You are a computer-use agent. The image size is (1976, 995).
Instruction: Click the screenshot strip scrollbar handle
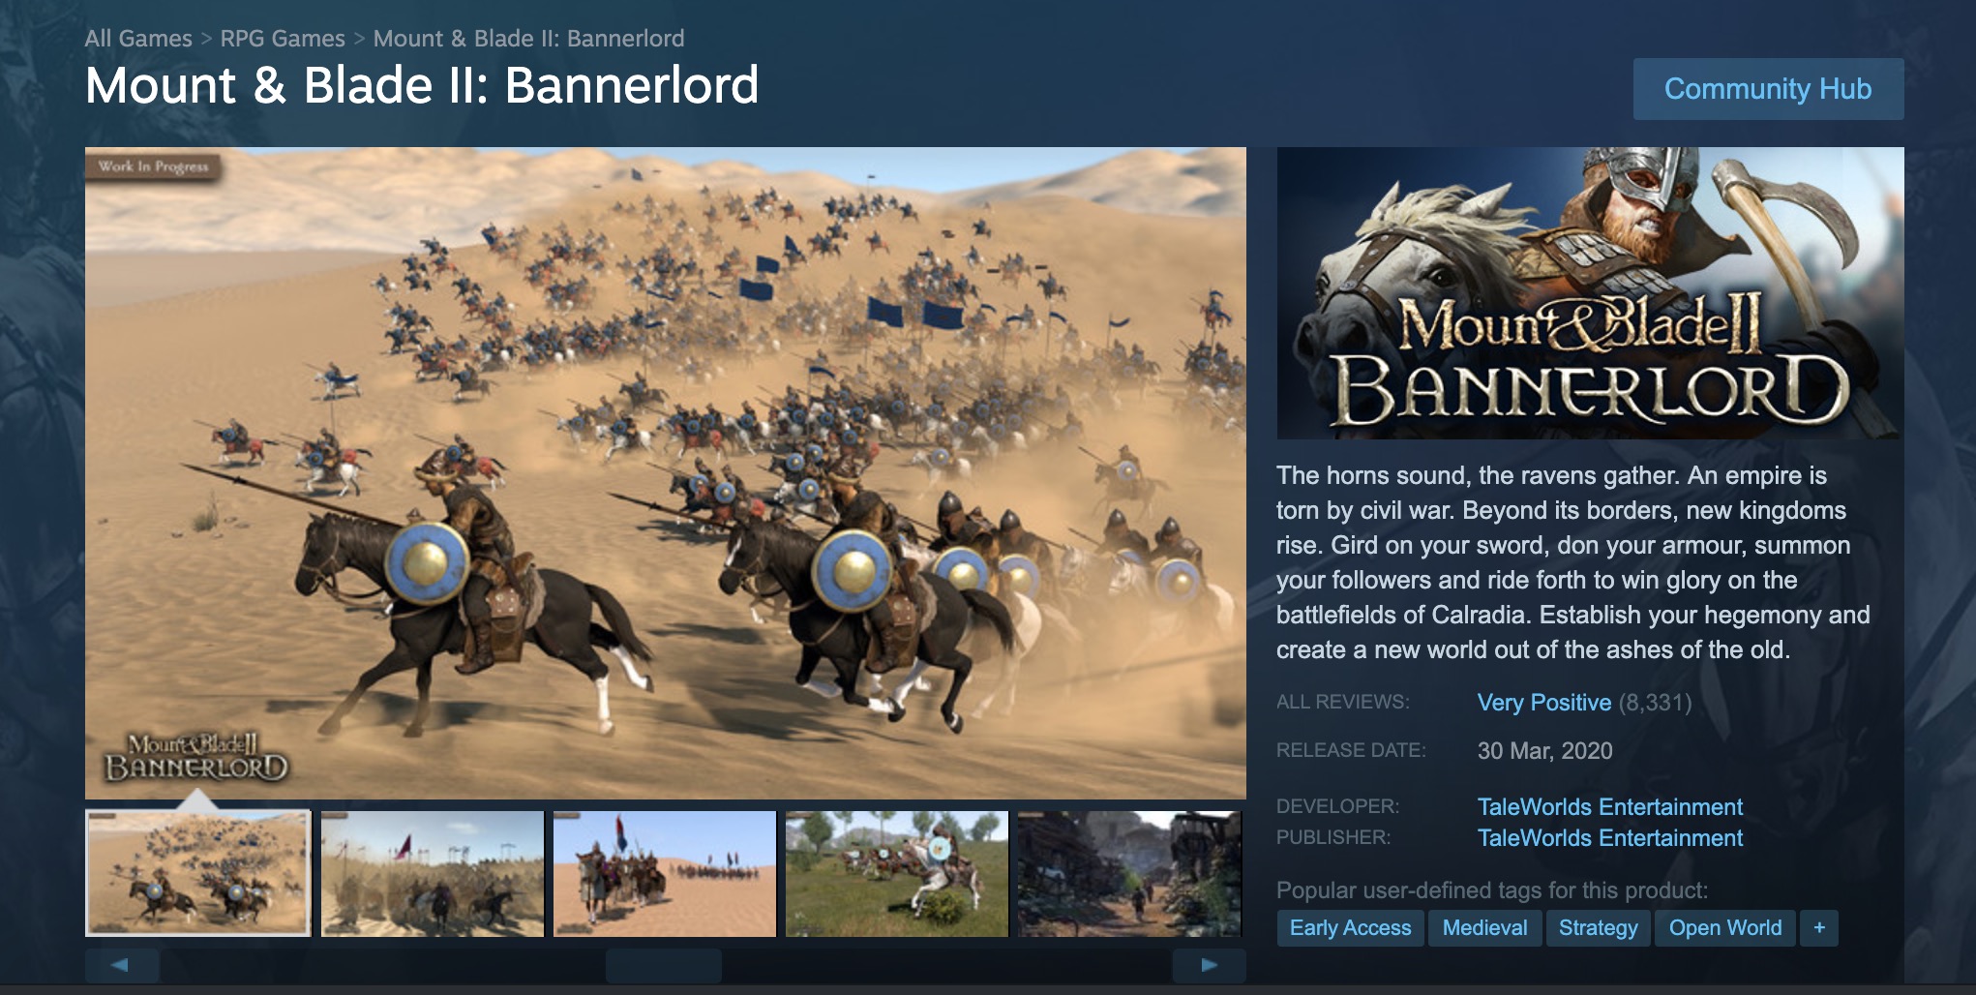pyautogui.click(x=664, y=965)
